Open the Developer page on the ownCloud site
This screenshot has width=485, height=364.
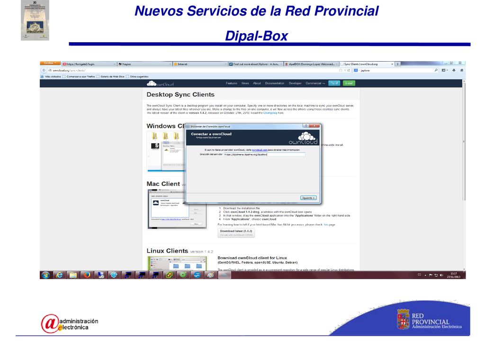coord(295,83)
